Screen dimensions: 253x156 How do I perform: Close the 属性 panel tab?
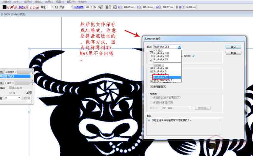(x=13, y=83)
